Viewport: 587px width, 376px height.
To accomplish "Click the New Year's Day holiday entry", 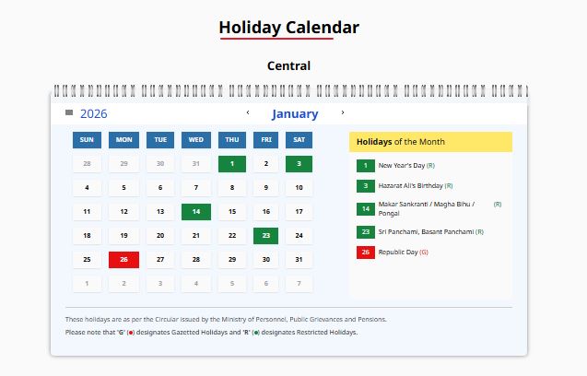I will click(405, 165).
